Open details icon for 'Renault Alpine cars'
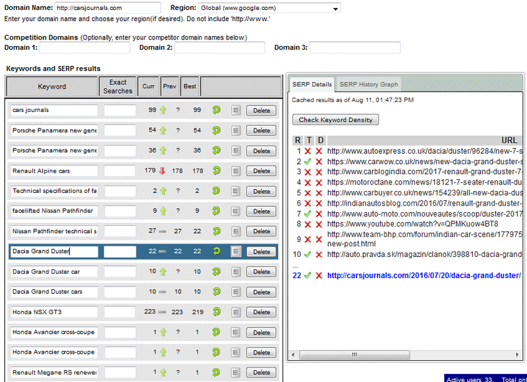 (x=236, y=171)
